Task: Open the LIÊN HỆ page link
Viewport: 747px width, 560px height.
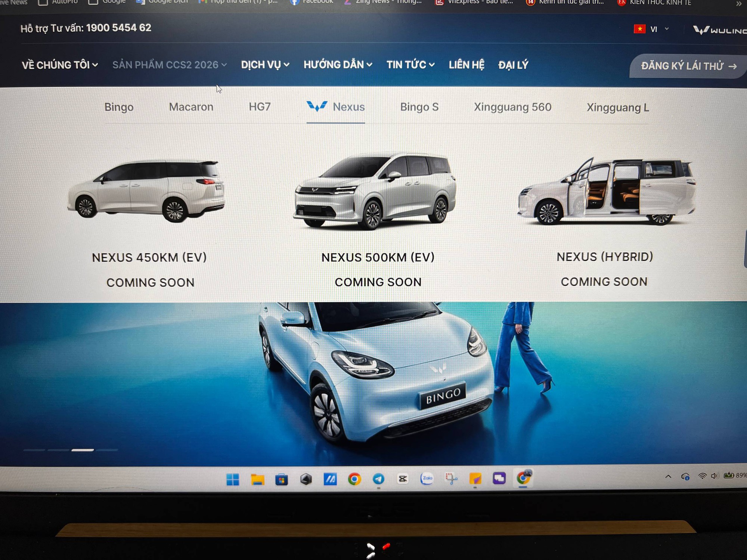Action: pyautogui.click(x=467, y=65)
